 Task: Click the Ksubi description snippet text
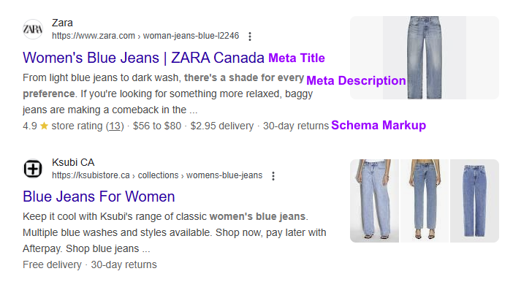point(175,232)
